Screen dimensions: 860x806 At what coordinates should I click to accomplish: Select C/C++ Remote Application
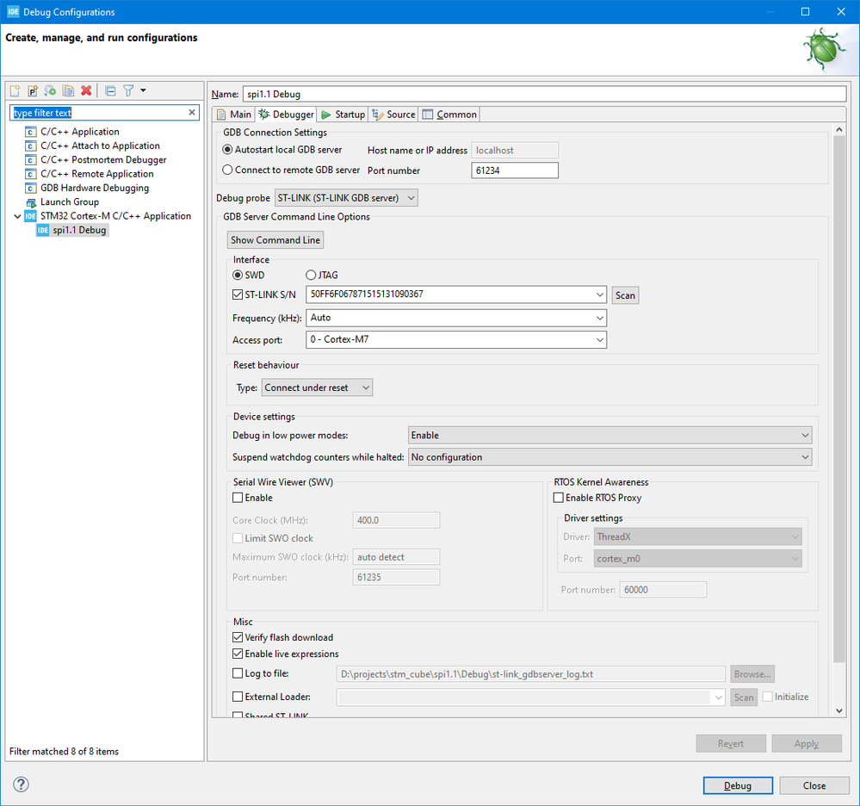pyautogui.click(x=96, y=174)
